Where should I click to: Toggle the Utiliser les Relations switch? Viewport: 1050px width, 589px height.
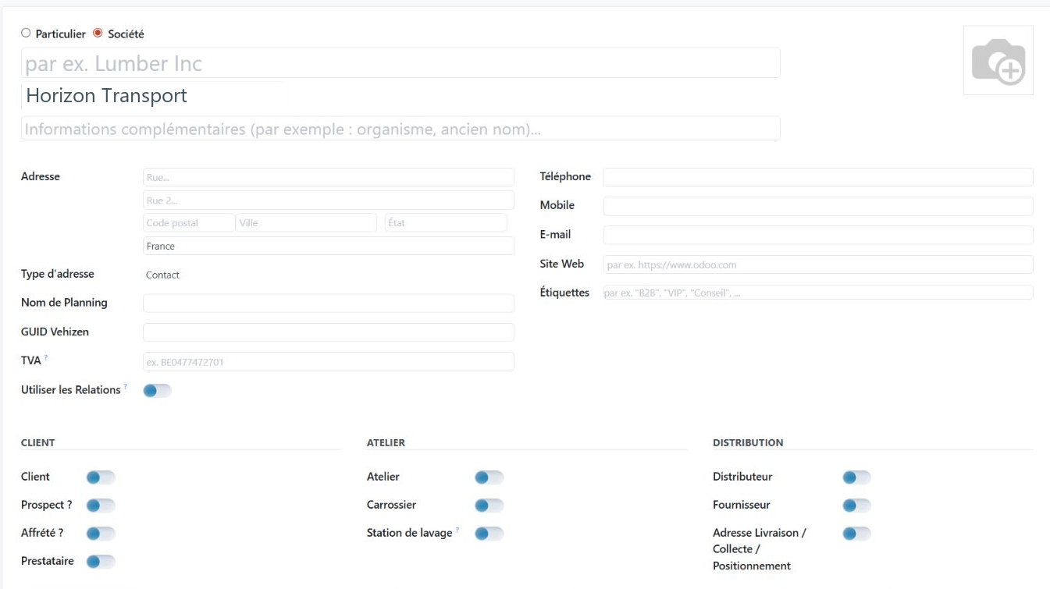pos(157,391)
